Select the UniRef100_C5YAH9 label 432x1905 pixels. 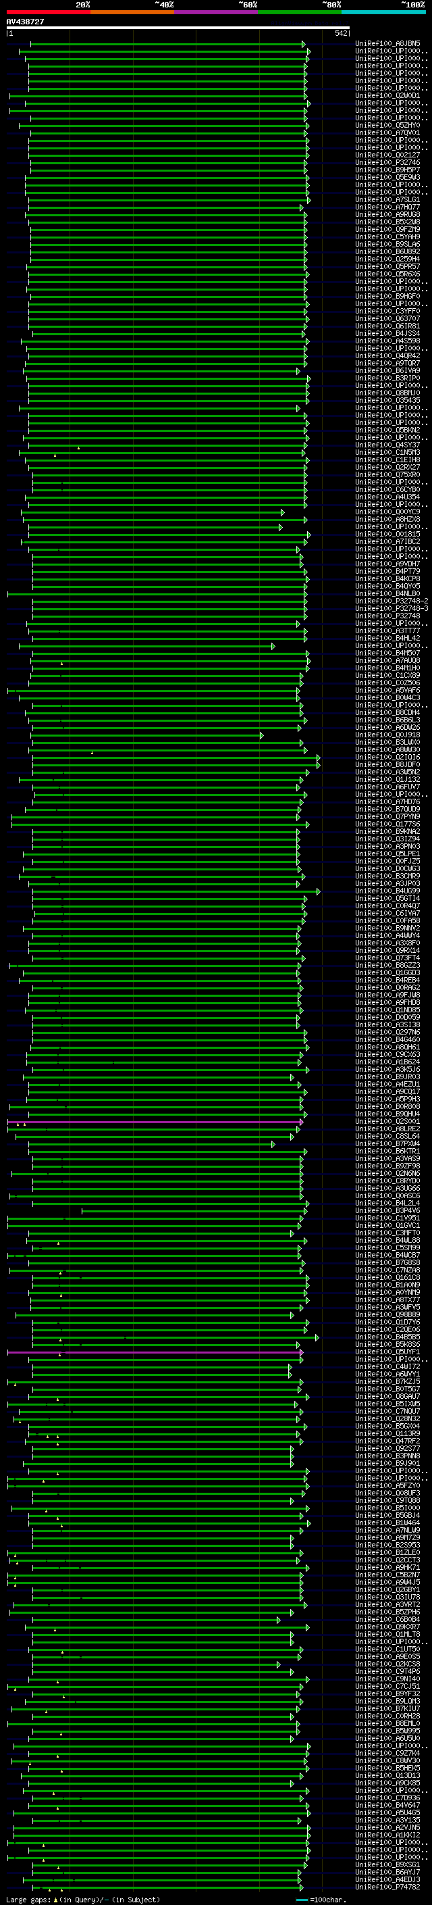(387, 237)
